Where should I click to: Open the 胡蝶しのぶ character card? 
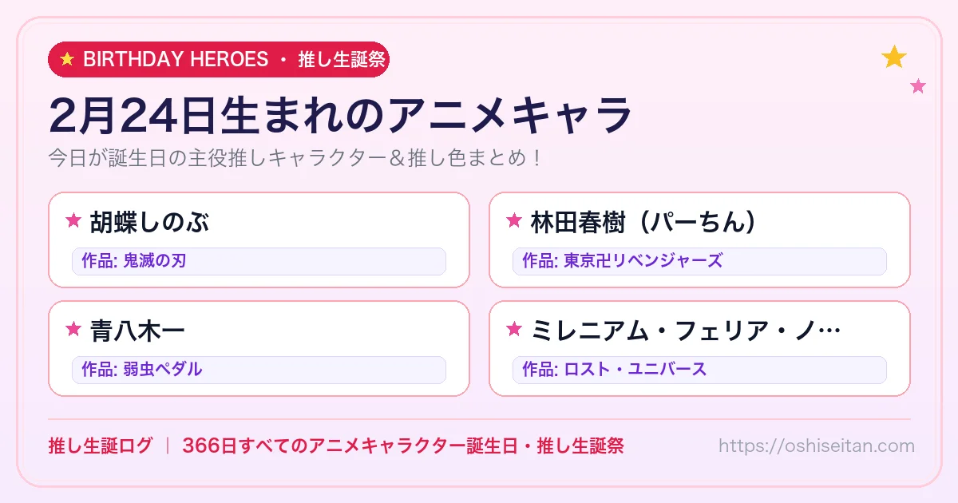coord(259,240)
